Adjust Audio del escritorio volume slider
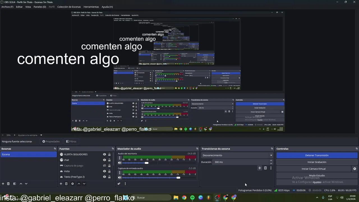The width and height of the screenshot is (359, 202). click(146, 163)
